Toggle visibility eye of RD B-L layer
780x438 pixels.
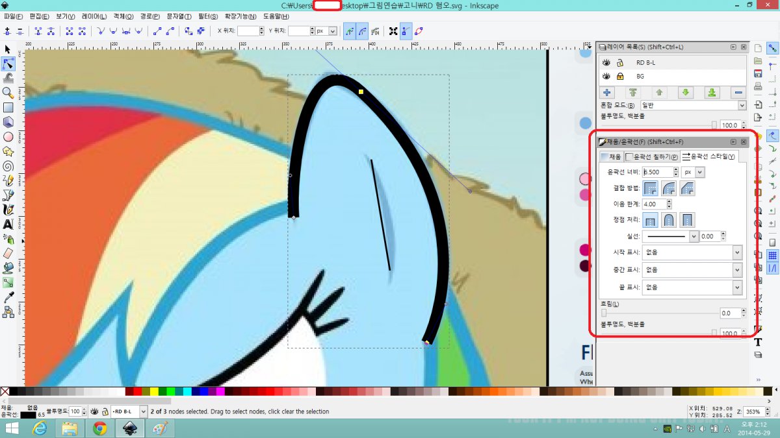click(x=606, y=63)
